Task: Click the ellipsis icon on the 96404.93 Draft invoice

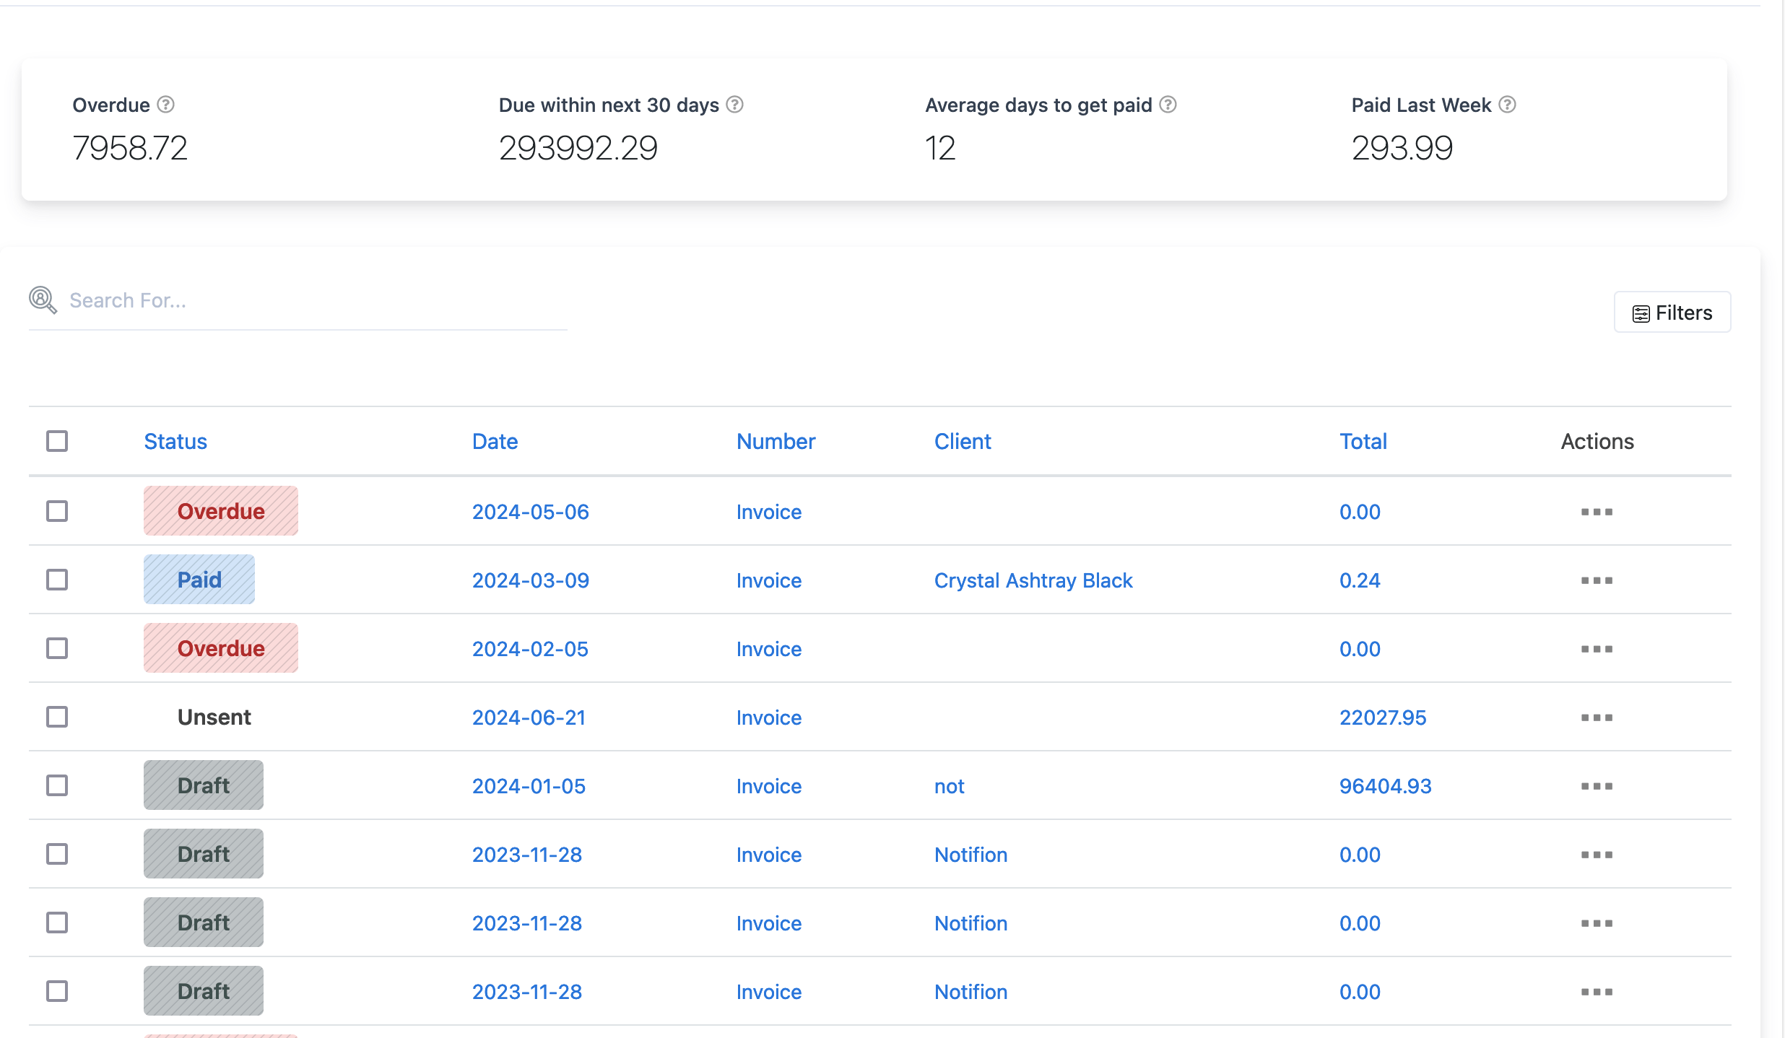Action: [1597, 785]
